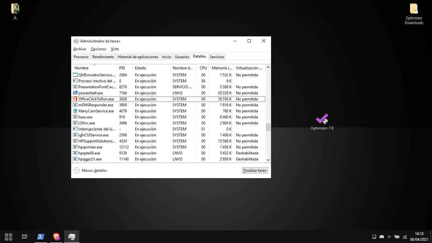Click the icon beside mDNSResponder.exe
The width and height of the screenshot is (432, 243).
click(x=75, y=105)
